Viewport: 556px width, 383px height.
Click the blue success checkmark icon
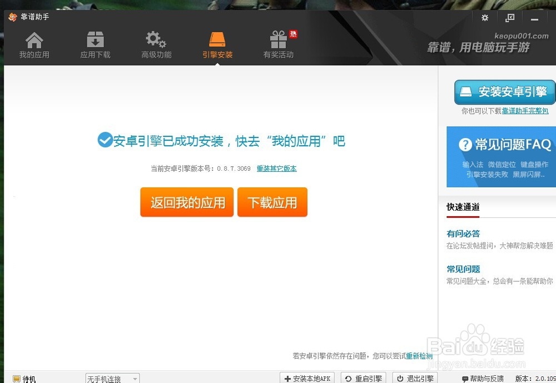pos(105,140)
